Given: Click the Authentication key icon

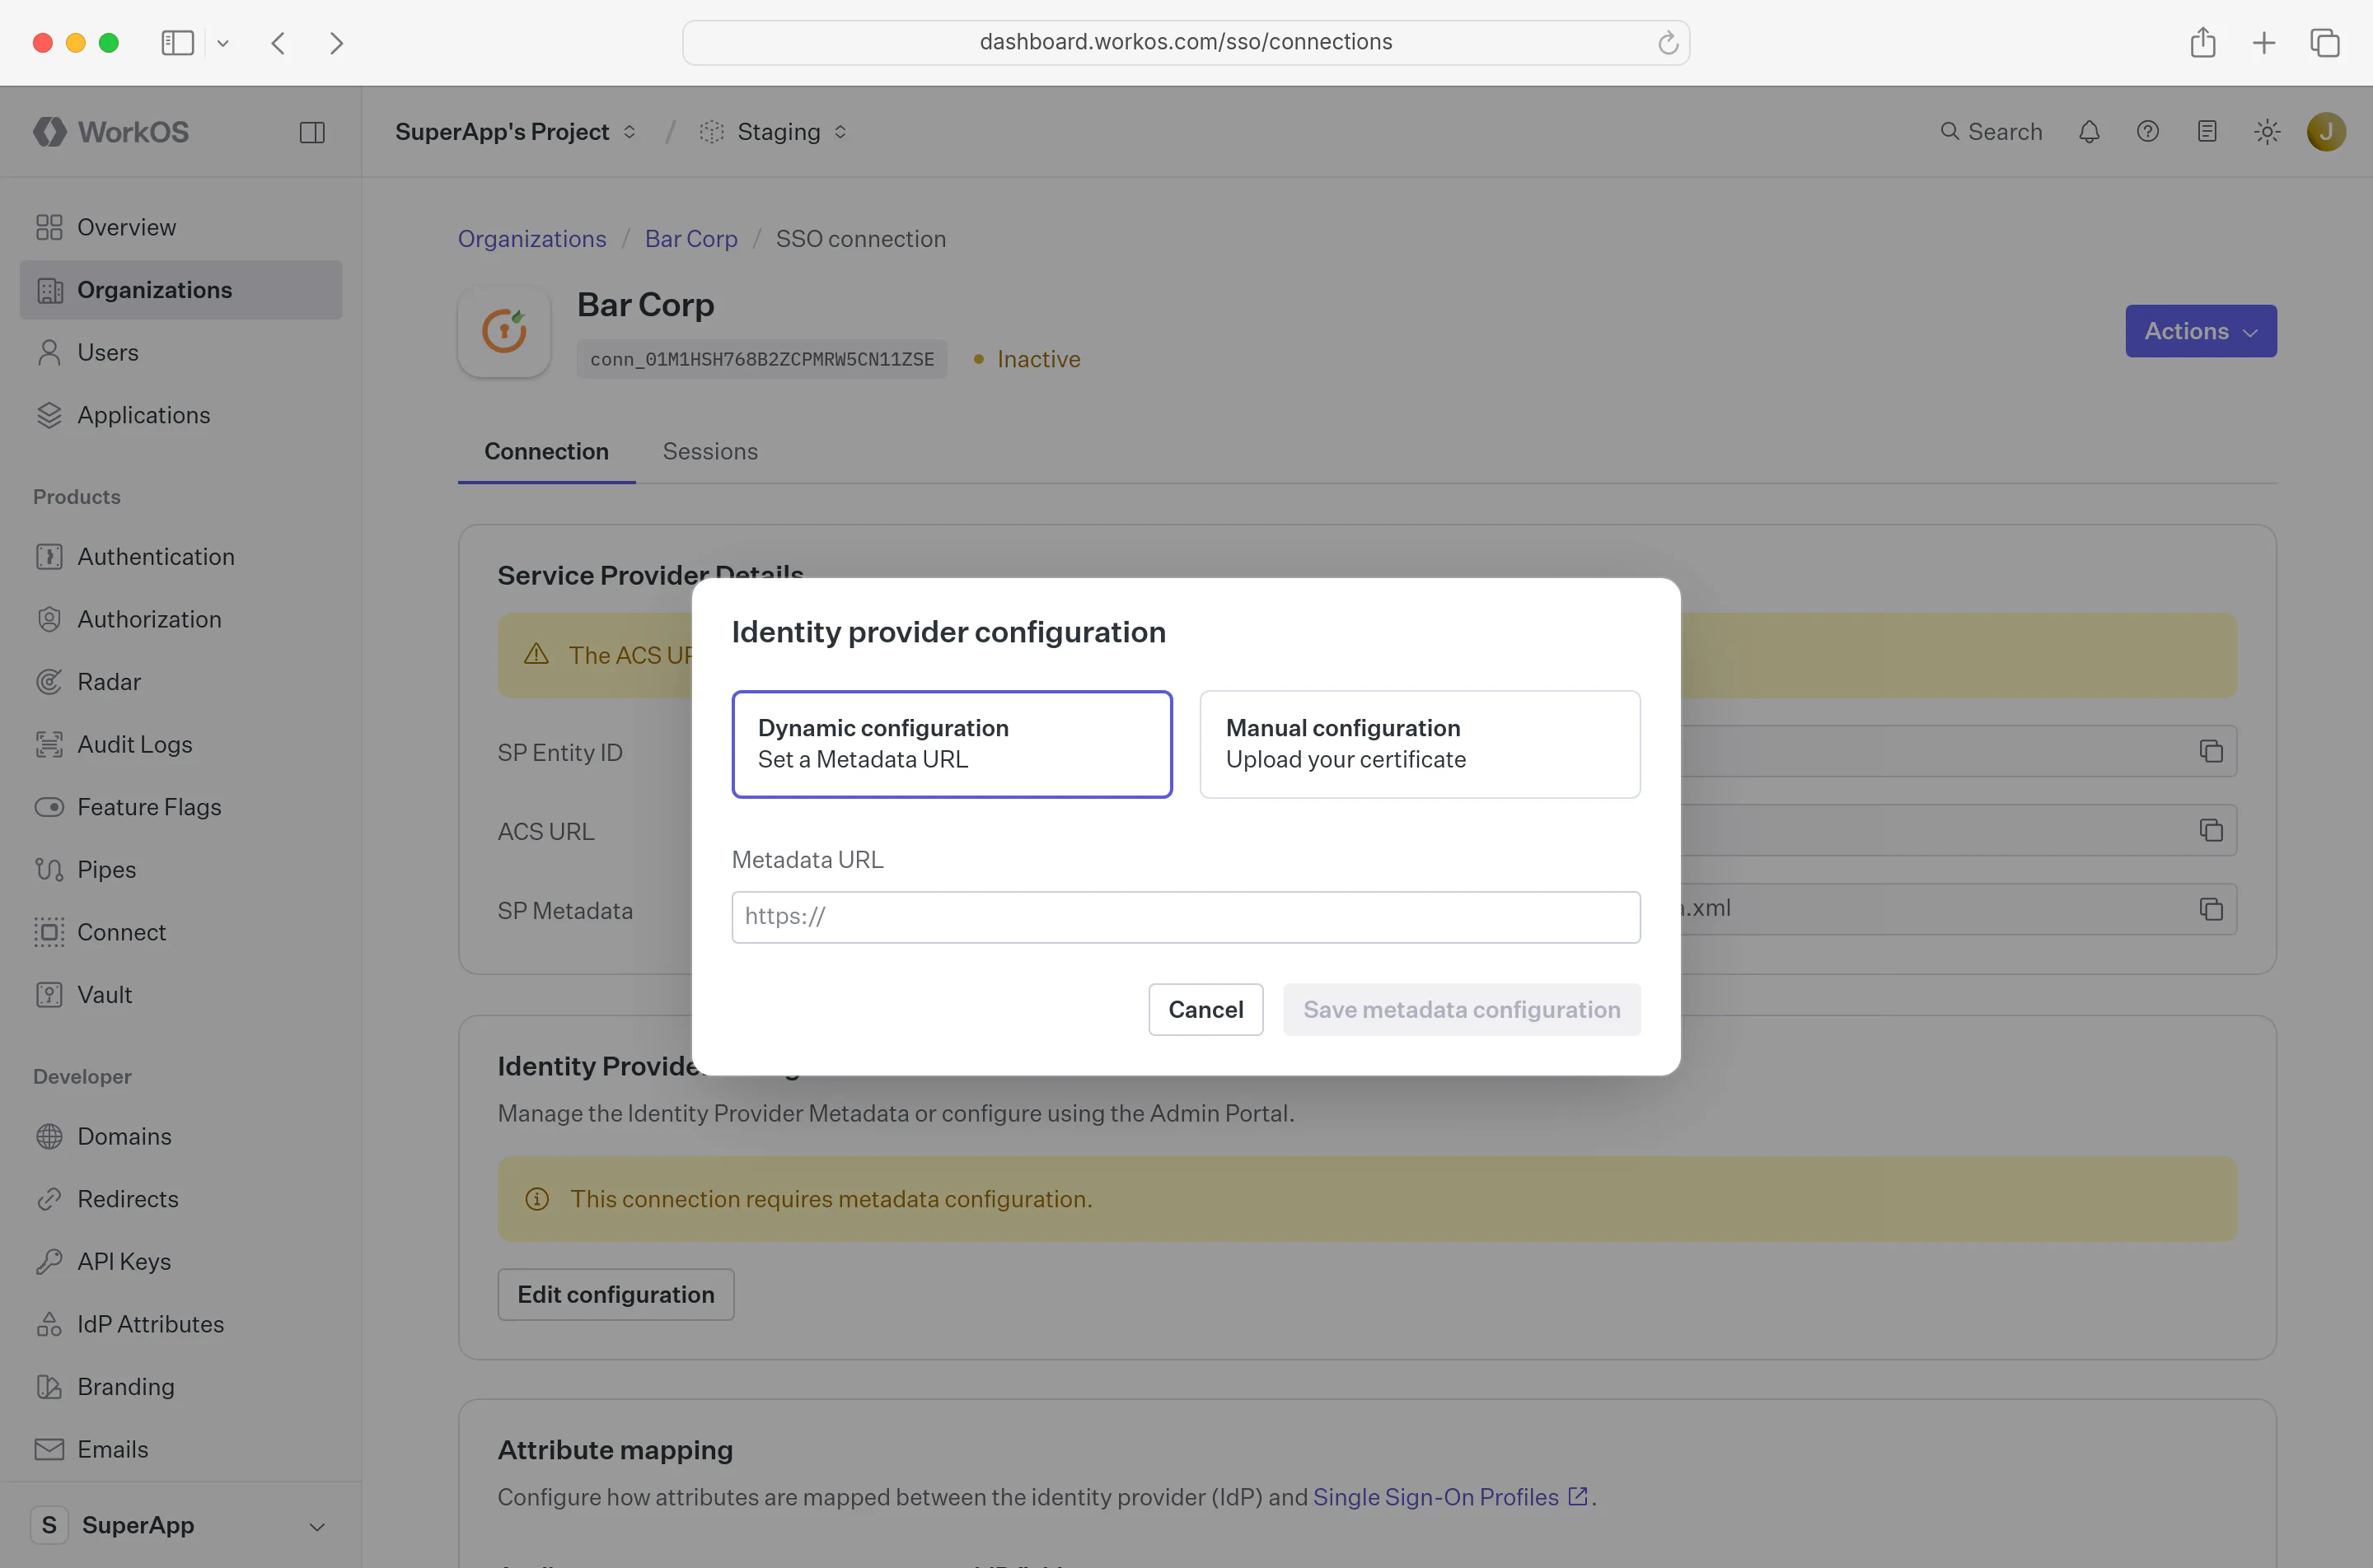Looking at the screenshot, I should pyautogui.click(x=49, y=557).
